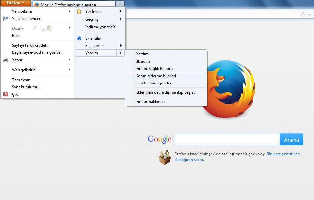The image size is (314, 200).
Task: Select Tam ekran
Action: pyautogui.click(x=37, y=80)
